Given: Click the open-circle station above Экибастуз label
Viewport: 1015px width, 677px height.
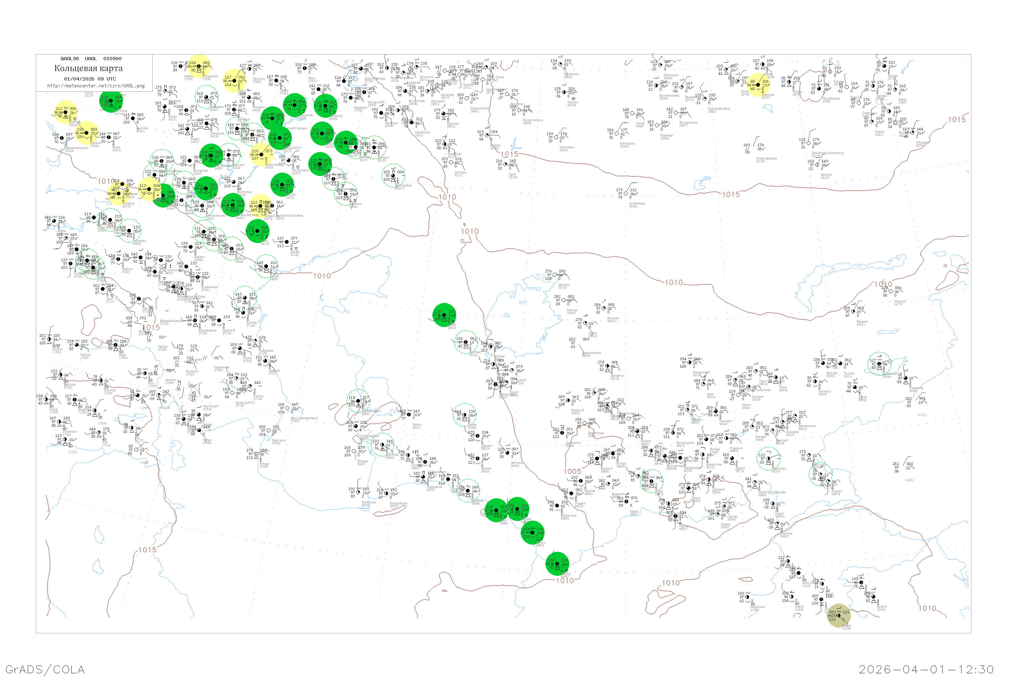Looking at the screenshot, I should (808, 143).
